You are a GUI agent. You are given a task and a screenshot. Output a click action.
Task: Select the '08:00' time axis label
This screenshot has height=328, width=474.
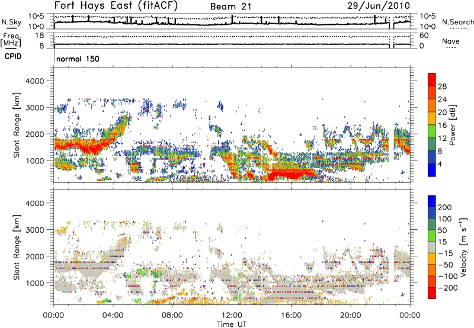[x=172, y=316]
